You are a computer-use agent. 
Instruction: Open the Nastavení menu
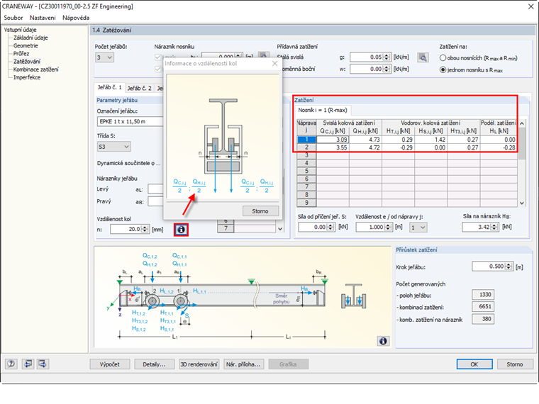coord(43,17)
